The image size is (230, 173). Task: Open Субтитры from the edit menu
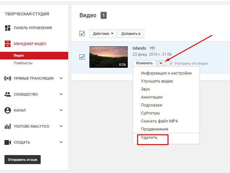150,113
